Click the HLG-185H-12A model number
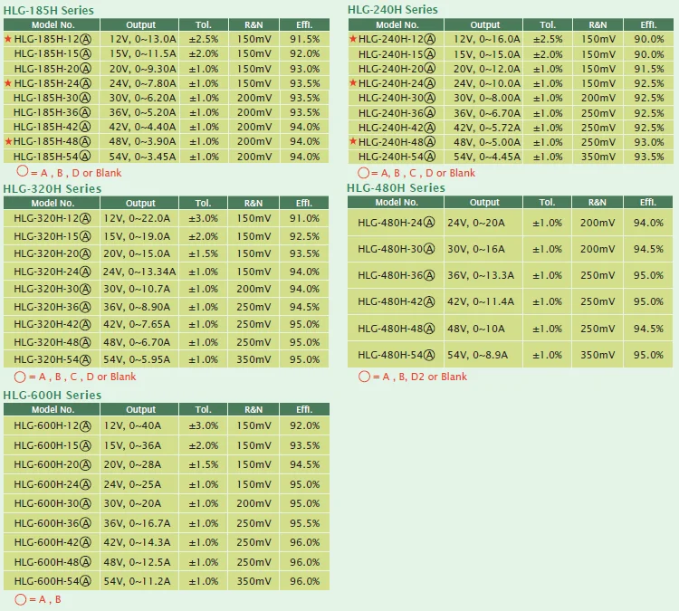Screen dimensions: 679x611 pos(53,40)
